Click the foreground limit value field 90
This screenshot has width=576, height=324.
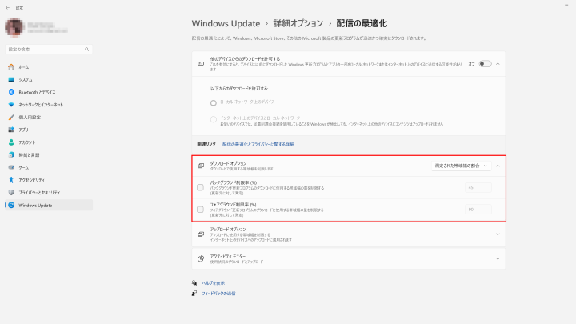[478, 210]
